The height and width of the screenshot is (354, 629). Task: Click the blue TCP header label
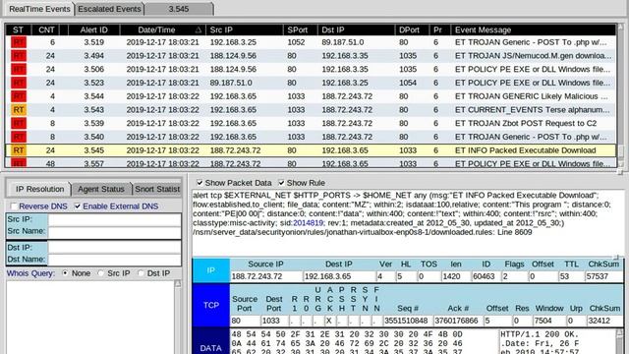[x=210, y=305]
